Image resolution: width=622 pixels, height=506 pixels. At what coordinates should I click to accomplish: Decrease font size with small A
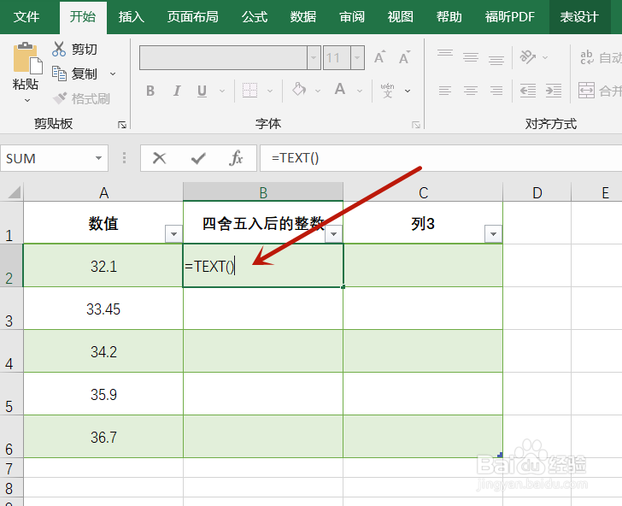(x=404, y=57)
